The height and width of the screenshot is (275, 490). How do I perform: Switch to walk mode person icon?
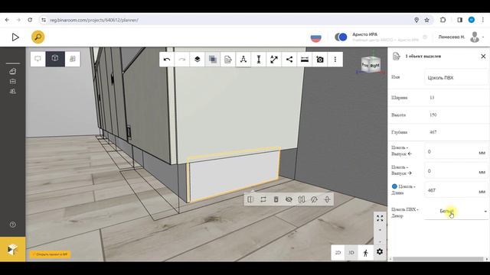click(x=366, y=253)
